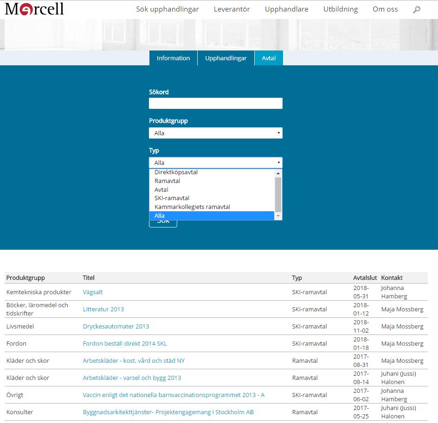Click date 2017-08-31 cell

(361, 360)
